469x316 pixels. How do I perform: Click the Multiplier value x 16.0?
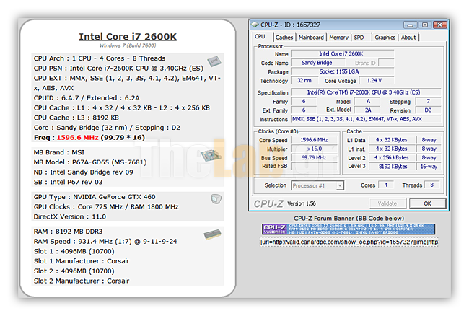[x=314, y=149]
